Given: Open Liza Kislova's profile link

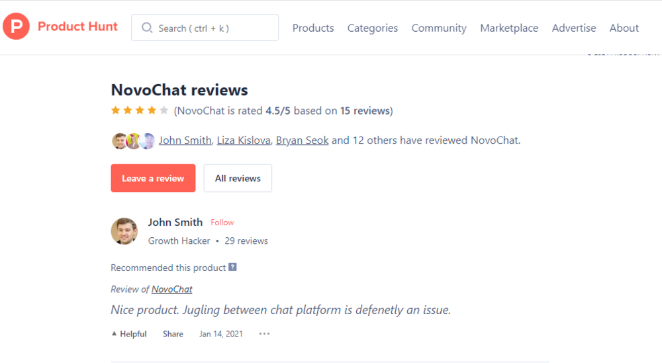Looking at the screenshot, I should click(x=244, y=140).
